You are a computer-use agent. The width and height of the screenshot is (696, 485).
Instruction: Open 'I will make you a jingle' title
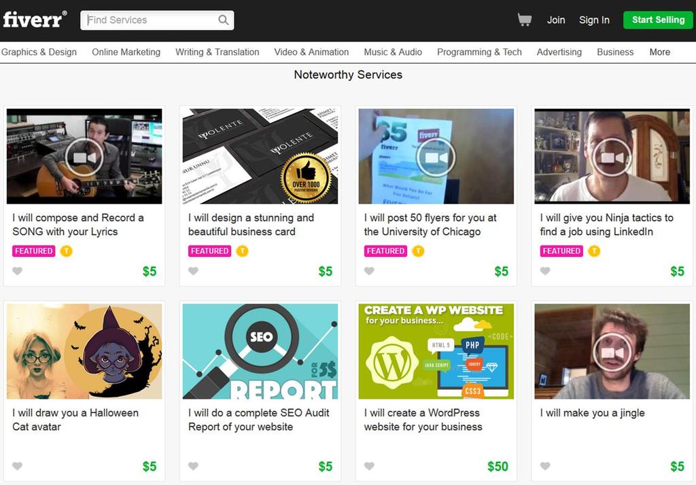593,413
